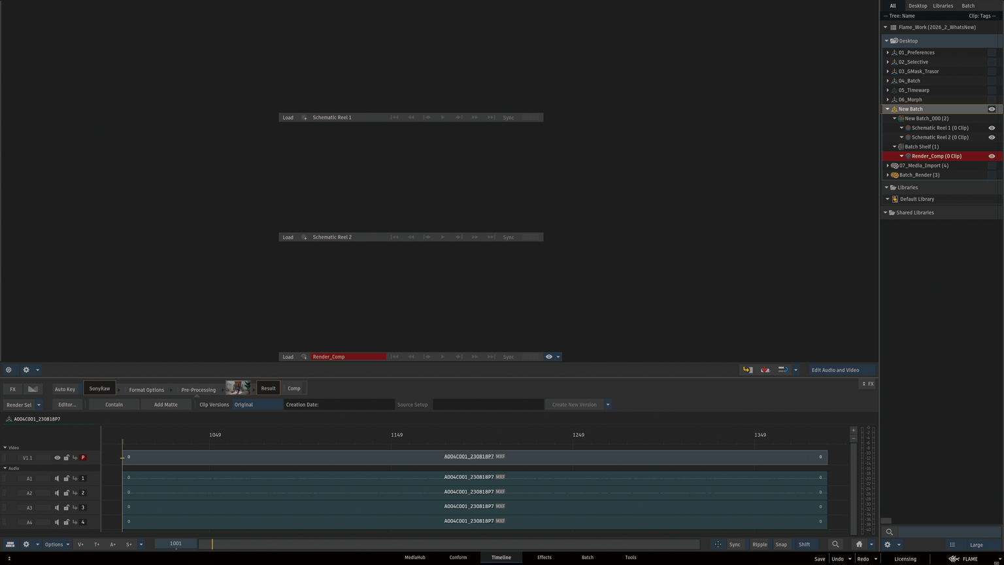Click the timeline magnifier search icon

(x=835, y=545)
